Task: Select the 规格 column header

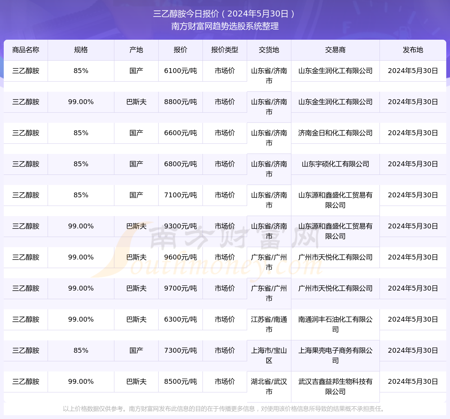Action: pos(81,50)
